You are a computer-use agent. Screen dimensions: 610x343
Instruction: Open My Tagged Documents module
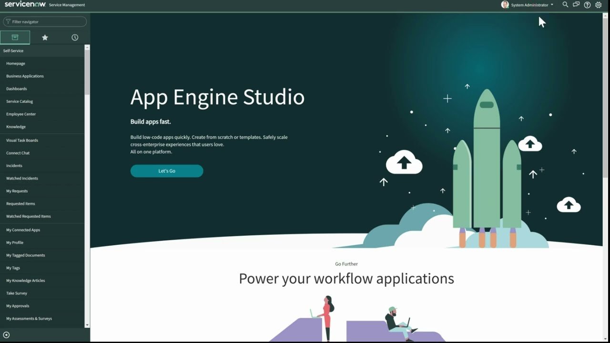click(25, 255)
